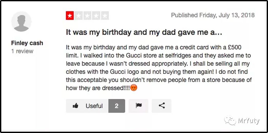Click the first red rating star
The image size is (268, 133).
click(x=70, y=16)
